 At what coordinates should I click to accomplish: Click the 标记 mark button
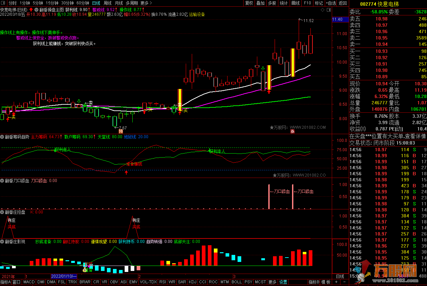(x=319, y=3)
